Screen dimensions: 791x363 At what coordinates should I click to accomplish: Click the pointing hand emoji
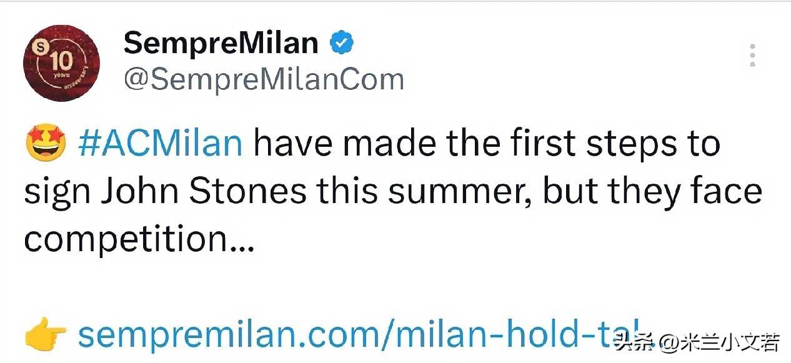pyautogui.click(x=45, y=336)
